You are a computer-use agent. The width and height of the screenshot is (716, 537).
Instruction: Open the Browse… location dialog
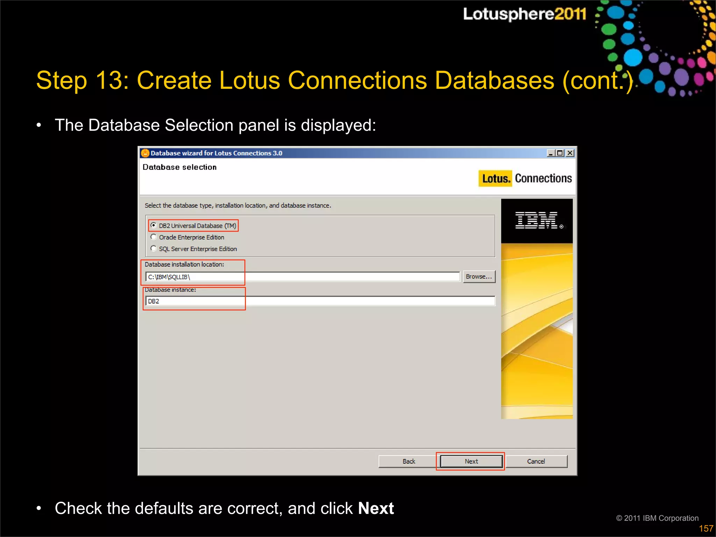click(x=479, y=277)
